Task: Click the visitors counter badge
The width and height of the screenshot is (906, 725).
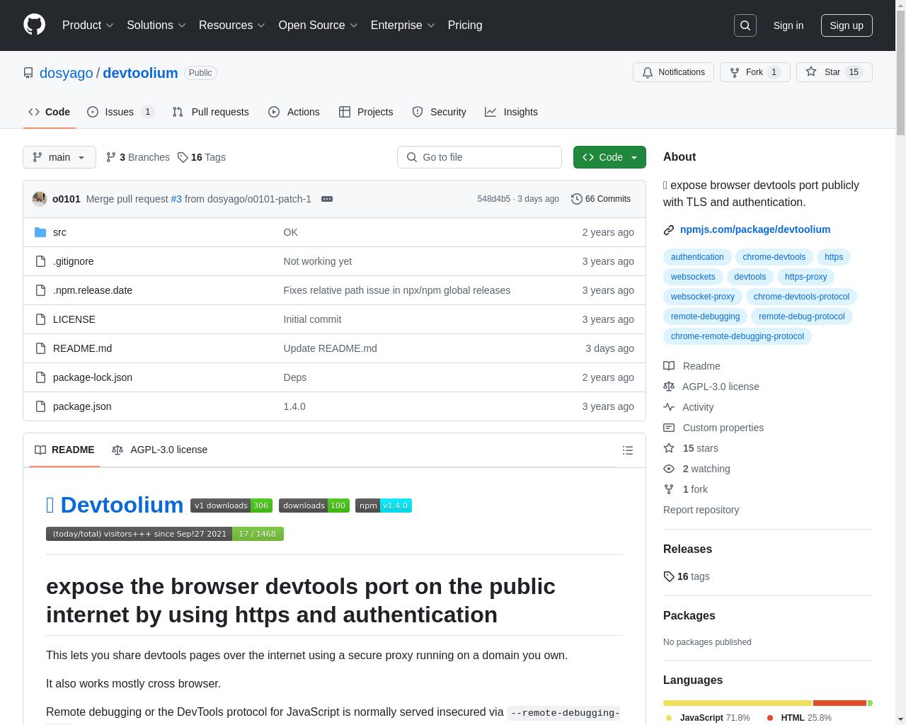Action: coord(165,534)
